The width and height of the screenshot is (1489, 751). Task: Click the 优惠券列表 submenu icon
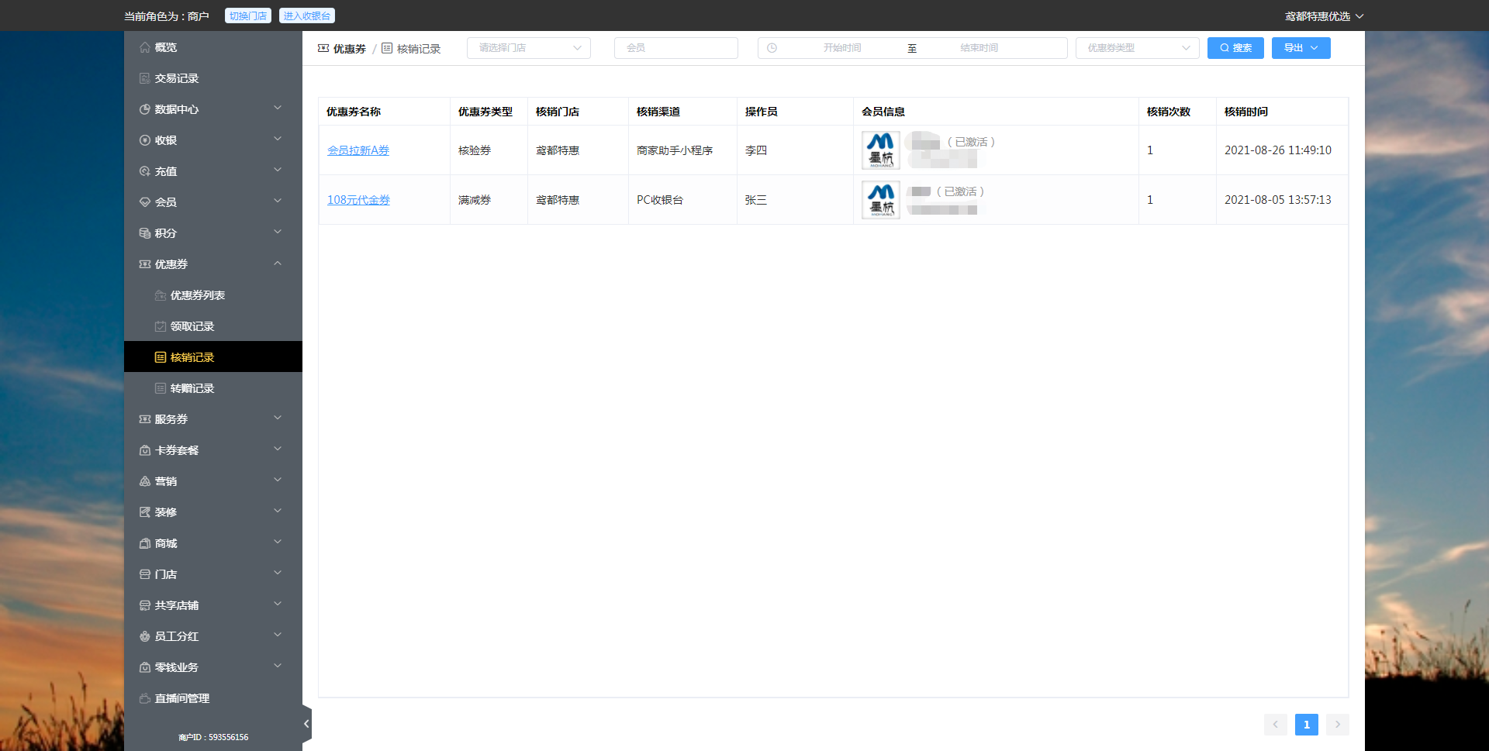click(161, 295)
